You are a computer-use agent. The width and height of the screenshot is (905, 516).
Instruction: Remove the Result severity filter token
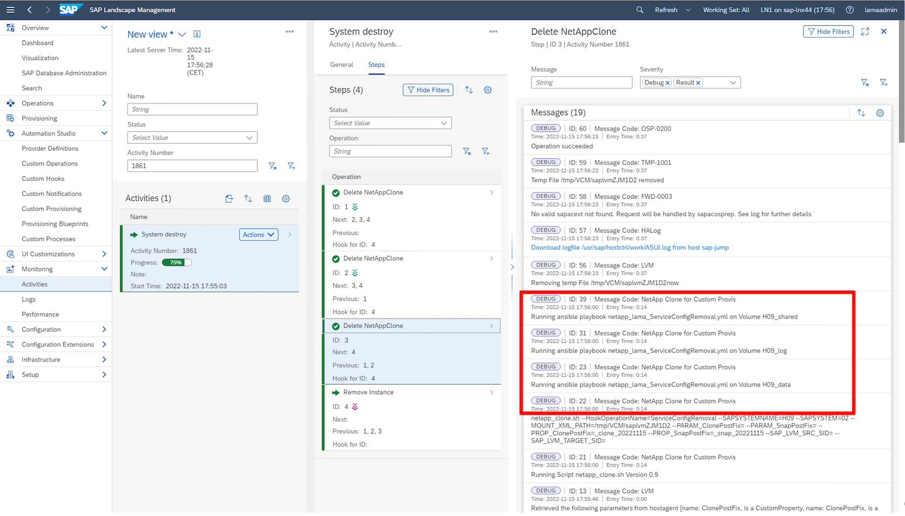tap(698, 83)
